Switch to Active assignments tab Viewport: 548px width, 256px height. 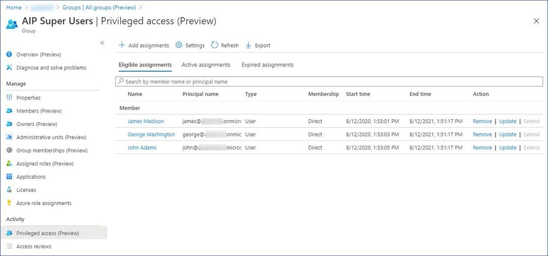point(206,65)
